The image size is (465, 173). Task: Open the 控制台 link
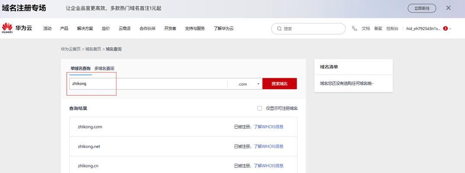[392, 29]
